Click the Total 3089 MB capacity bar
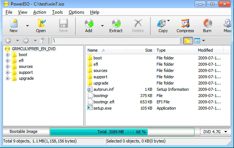The image size is (234, 148). 122,132
